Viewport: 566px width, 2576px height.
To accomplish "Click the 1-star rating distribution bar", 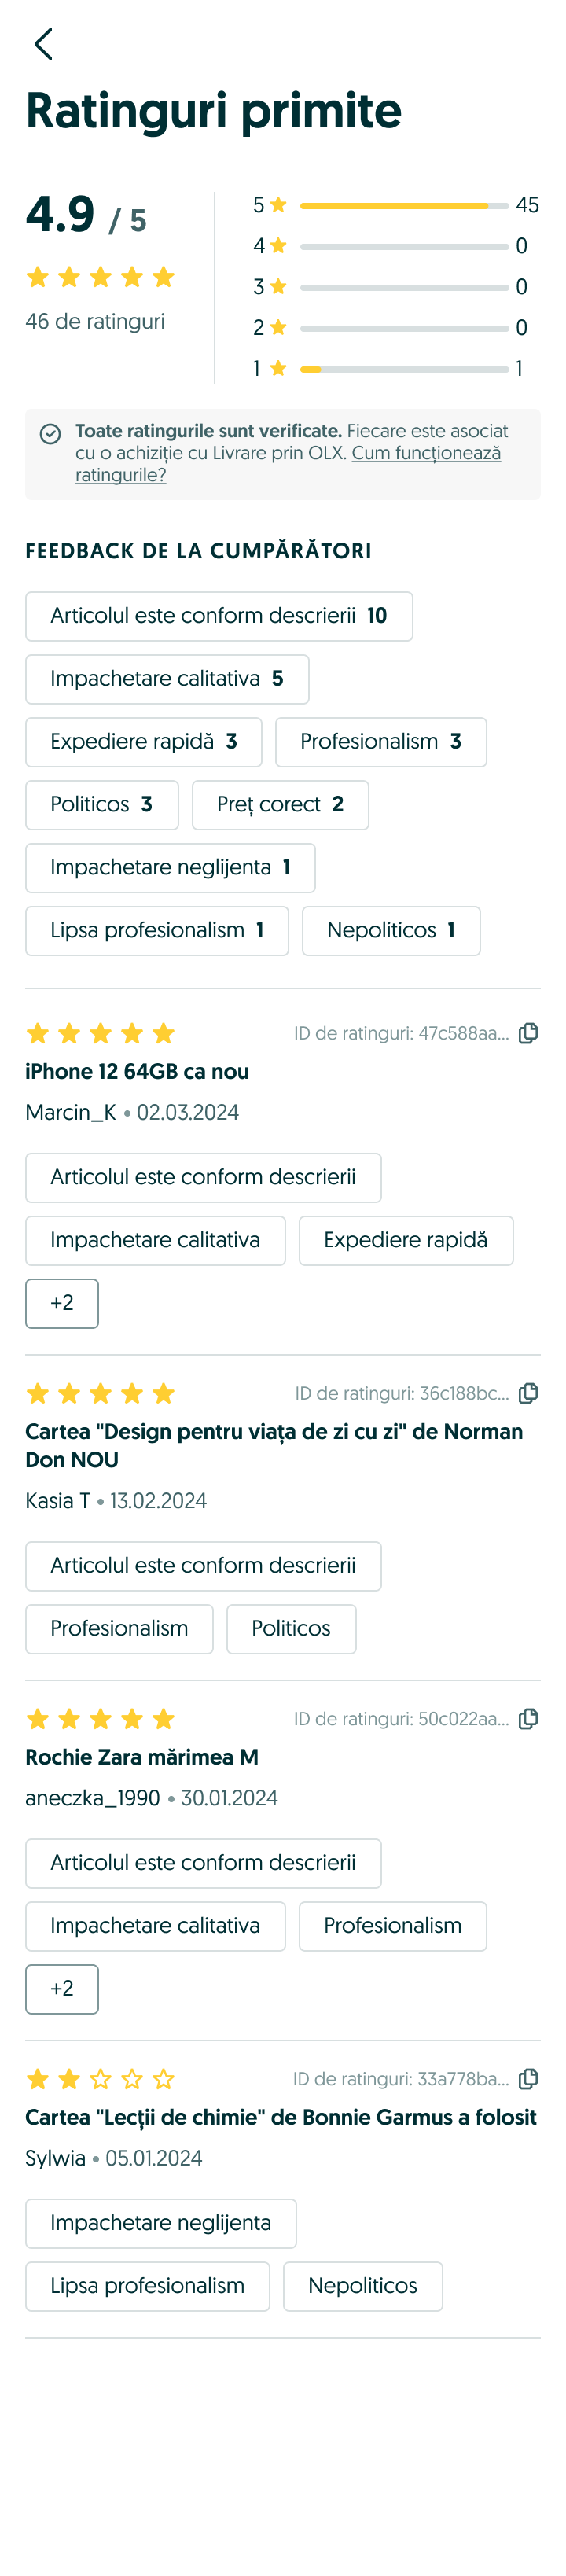I will [x=404, y=369].
